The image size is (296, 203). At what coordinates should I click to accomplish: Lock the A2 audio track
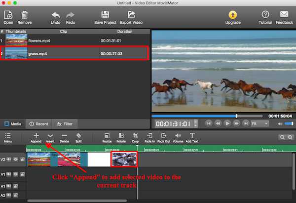click(15, 195)
